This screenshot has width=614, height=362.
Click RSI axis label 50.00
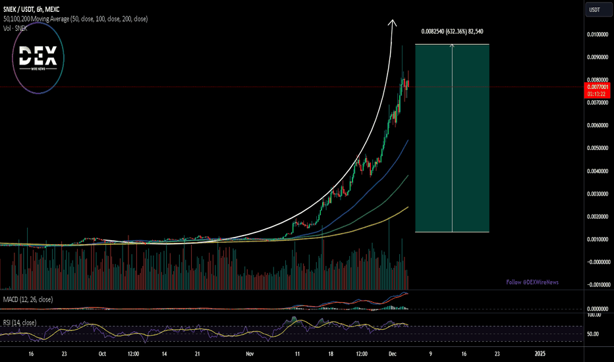click(593, 334)
